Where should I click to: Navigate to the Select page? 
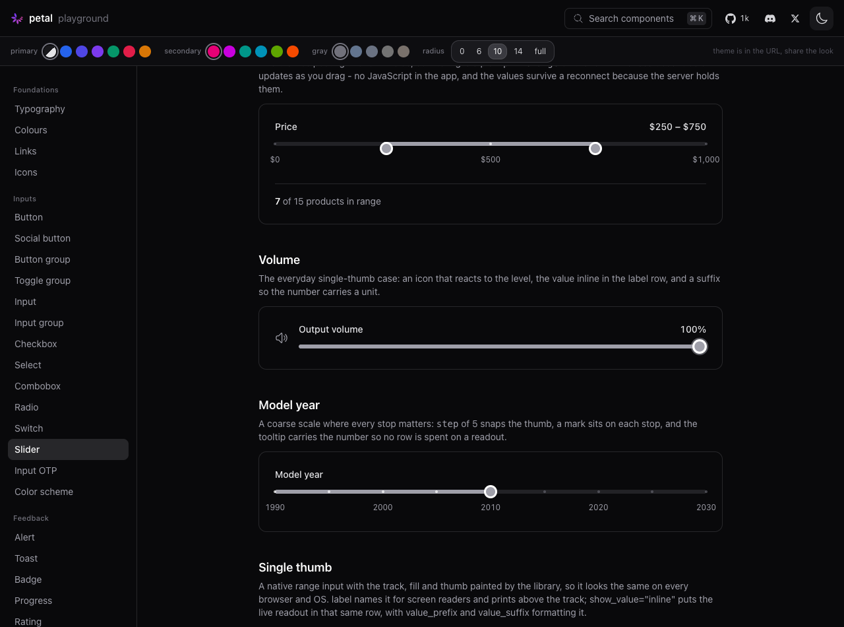[68, 365]
